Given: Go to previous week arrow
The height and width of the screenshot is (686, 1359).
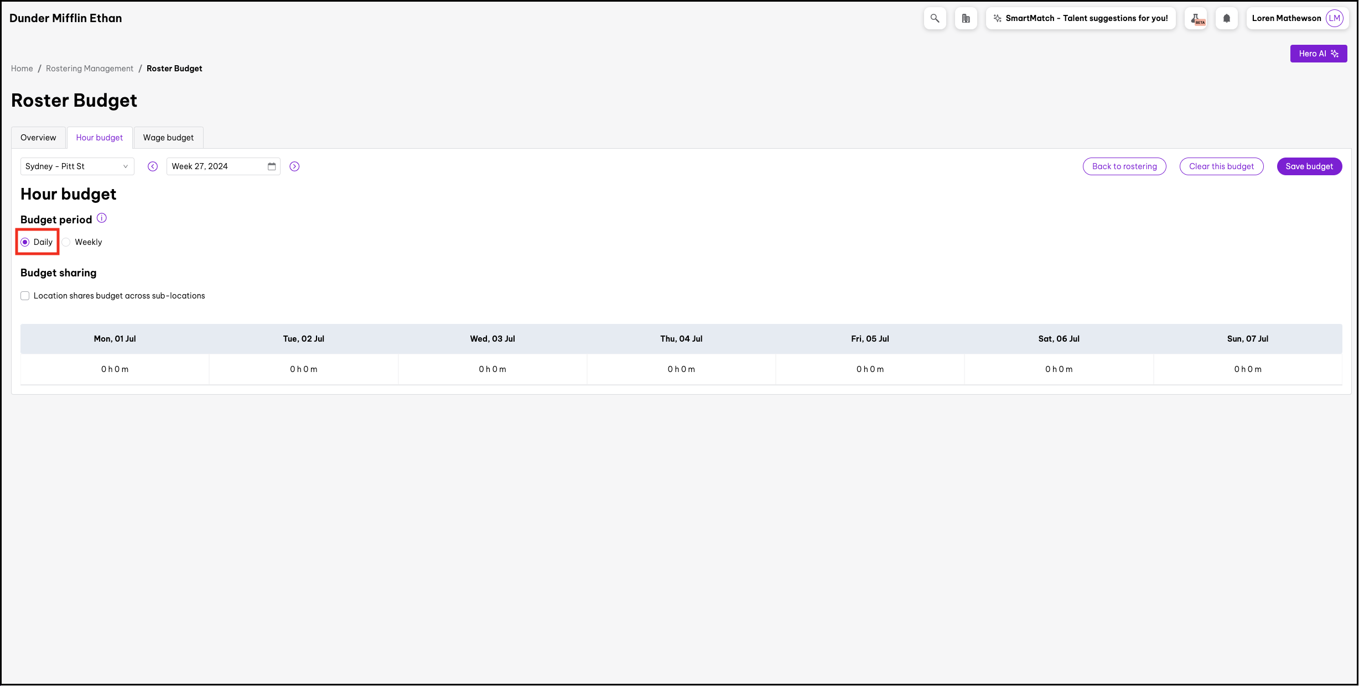Looking at the screenshot, I should pyautogui.click(x=153, y=166).
